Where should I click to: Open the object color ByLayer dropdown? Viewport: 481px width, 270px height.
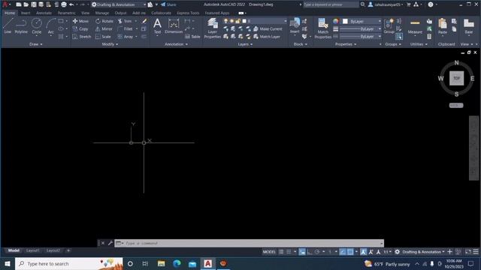(362, 21)
